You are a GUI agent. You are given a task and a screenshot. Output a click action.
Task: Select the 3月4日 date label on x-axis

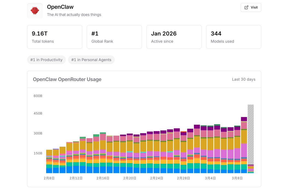[210, 178]
